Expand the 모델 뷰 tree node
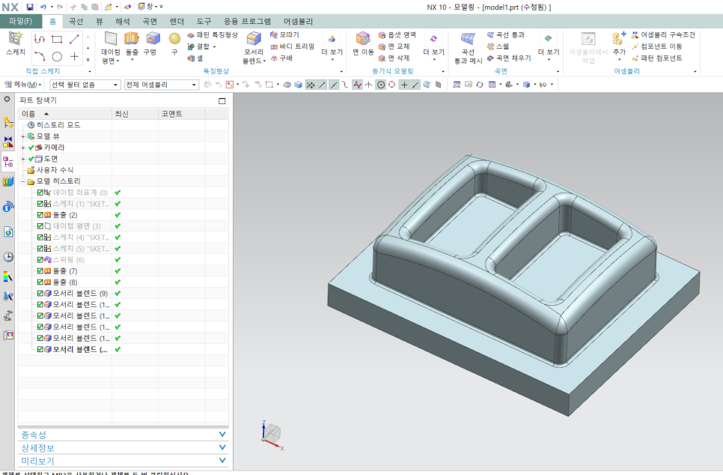 coord(23,136)
